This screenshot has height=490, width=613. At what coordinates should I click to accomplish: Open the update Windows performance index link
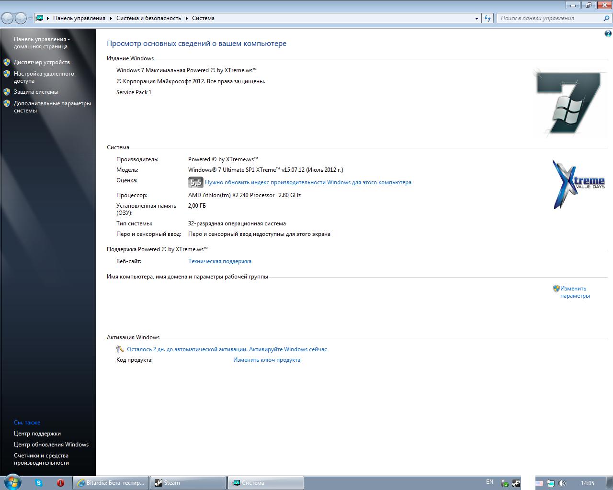pyautogui.click(x=308, y=182)
